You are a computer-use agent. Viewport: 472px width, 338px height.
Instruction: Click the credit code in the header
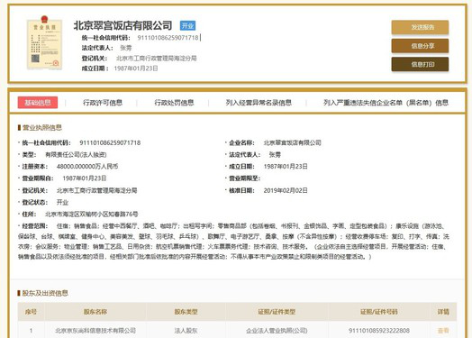point(168,38)
